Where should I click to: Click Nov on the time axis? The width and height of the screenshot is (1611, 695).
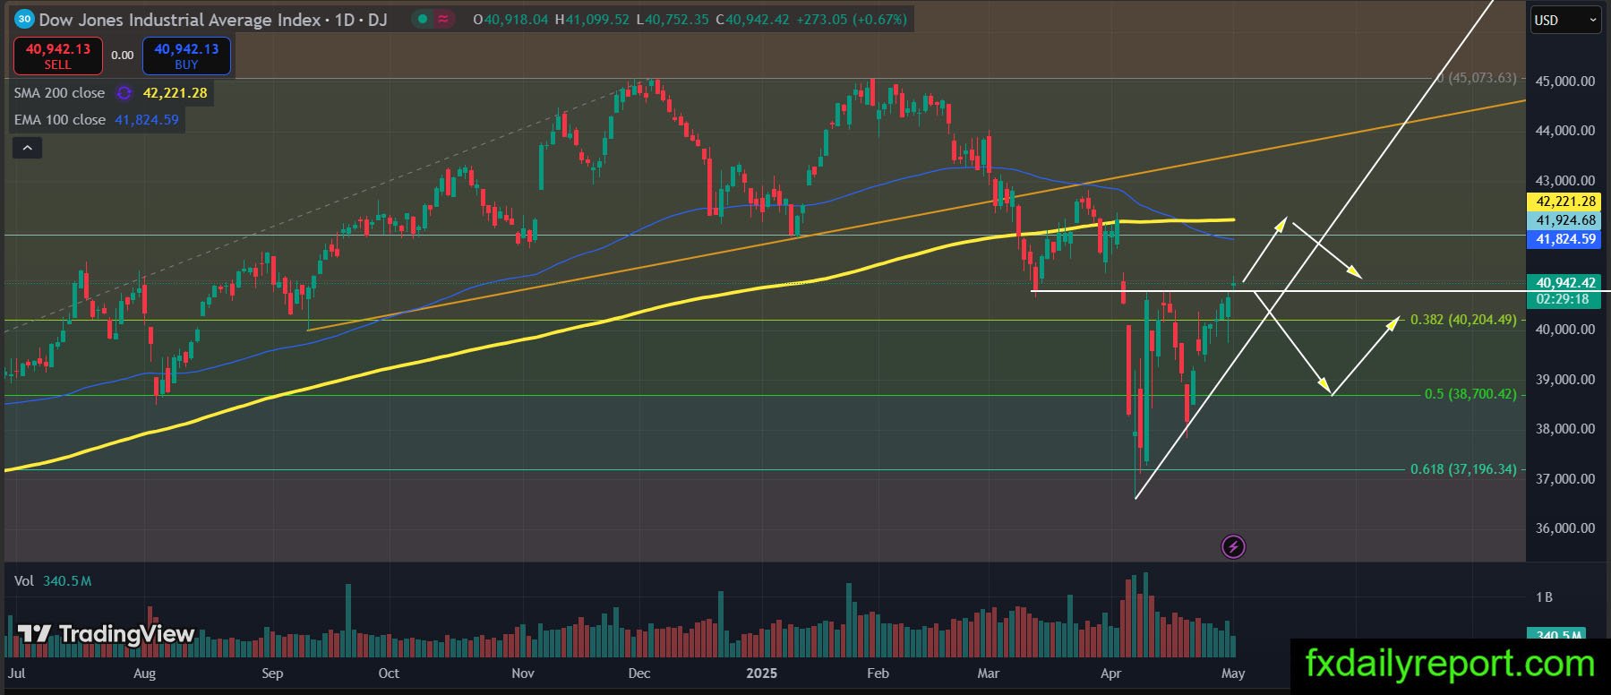click(523, 674)
